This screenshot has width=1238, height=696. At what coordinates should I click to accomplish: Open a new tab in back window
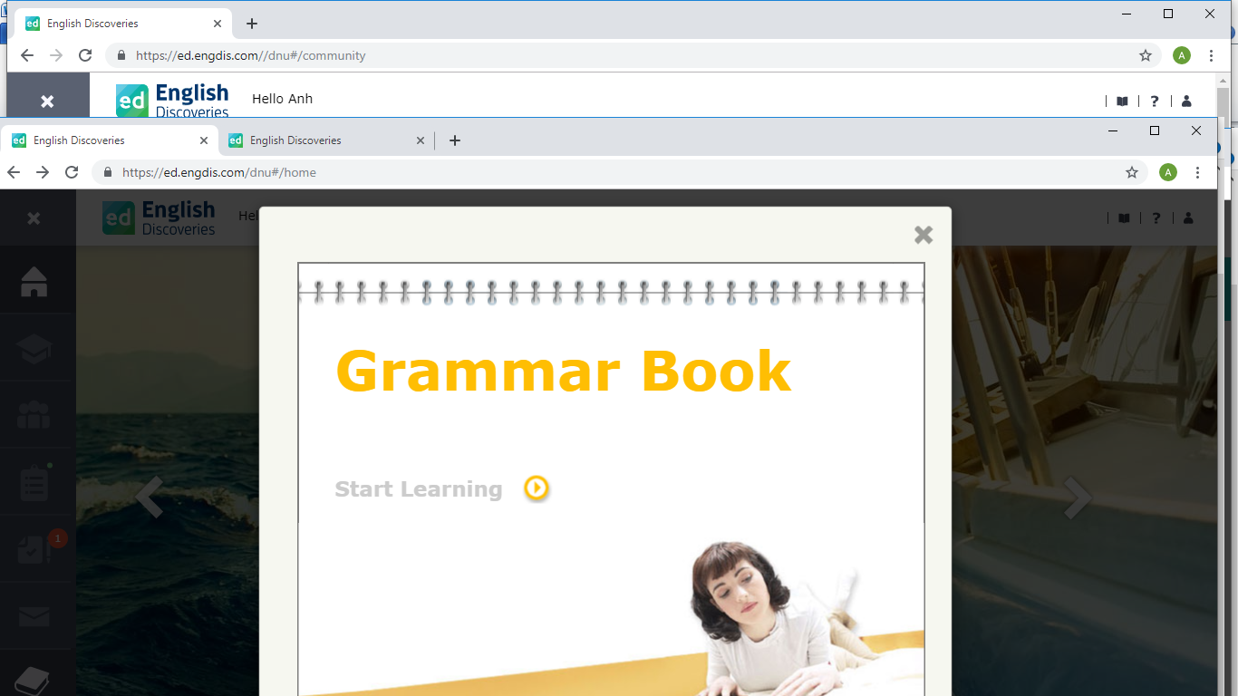point(252,24)
